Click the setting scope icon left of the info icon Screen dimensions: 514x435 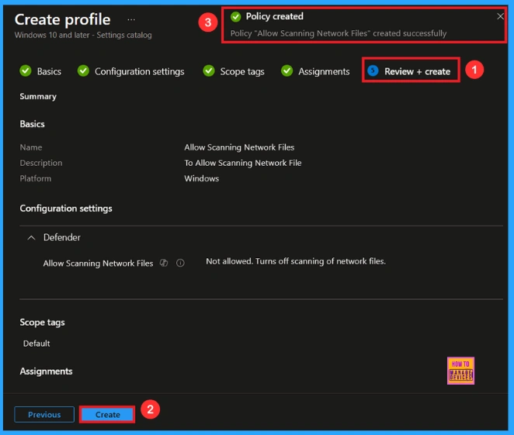(x=164, y=263)
